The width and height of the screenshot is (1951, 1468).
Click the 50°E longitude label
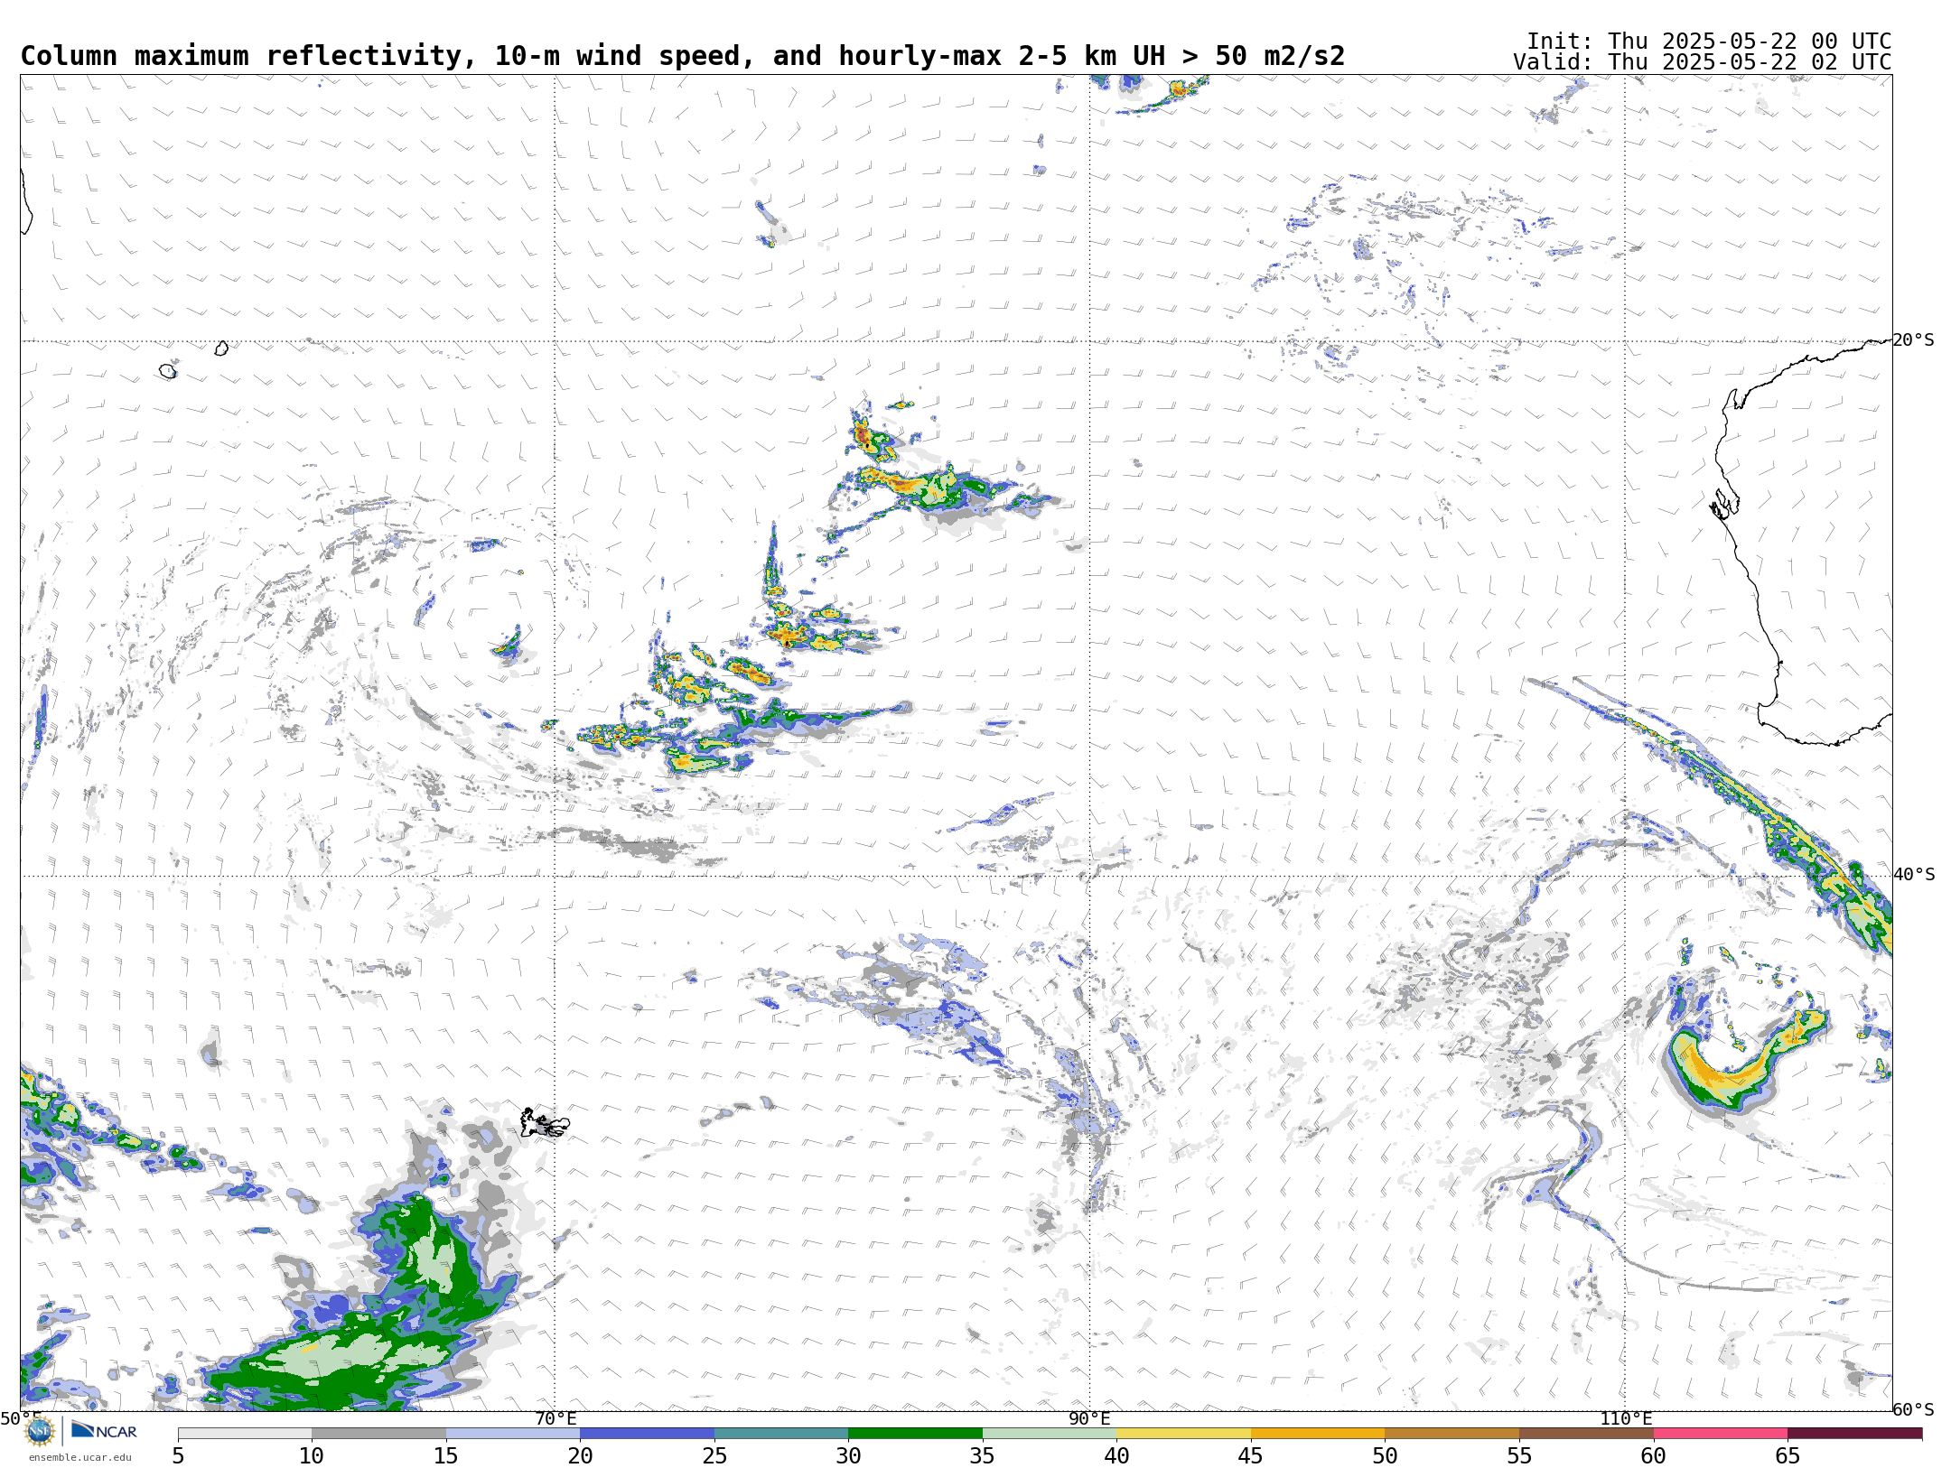point(21,1418)
